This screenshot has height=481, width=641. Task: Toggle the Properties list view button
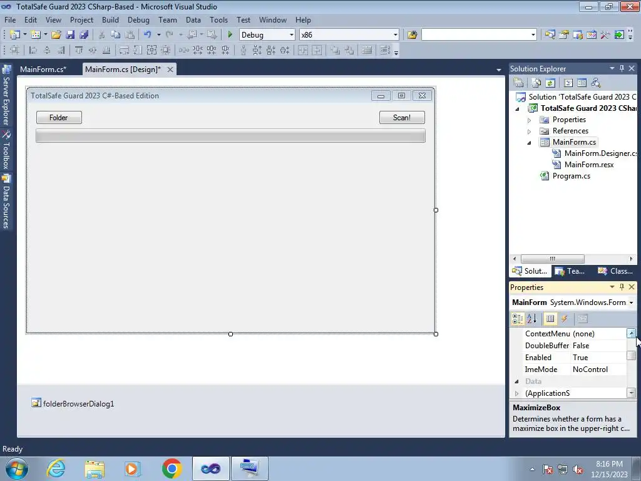pyautogui.click(x=550, y=319)
